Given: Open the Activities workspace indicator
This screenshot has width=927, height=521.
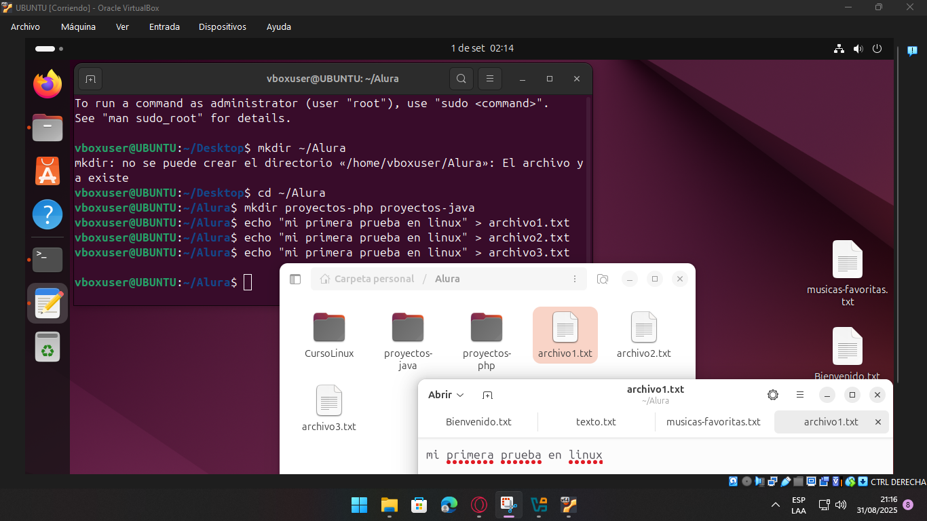Looking at the screenshot, I should tap(49, 49).
